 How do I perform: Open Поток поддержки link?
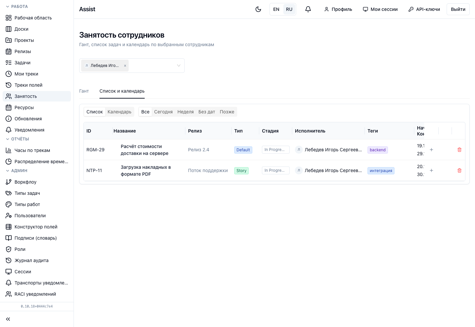click(x=208, y=170)
